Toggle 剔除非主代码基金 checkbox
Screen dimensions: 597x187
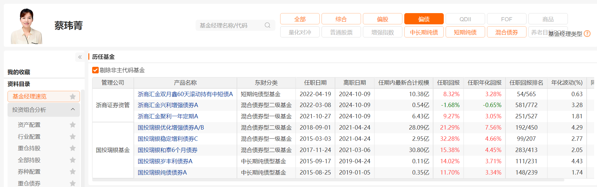coord(96,70)
